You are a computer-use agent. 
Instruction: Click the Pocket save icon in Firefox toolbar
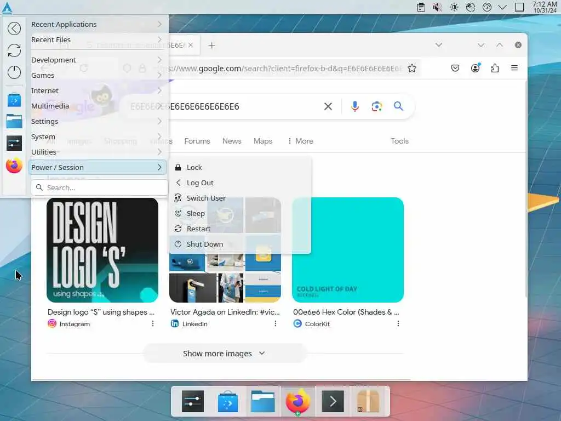(x=455, y=68)
